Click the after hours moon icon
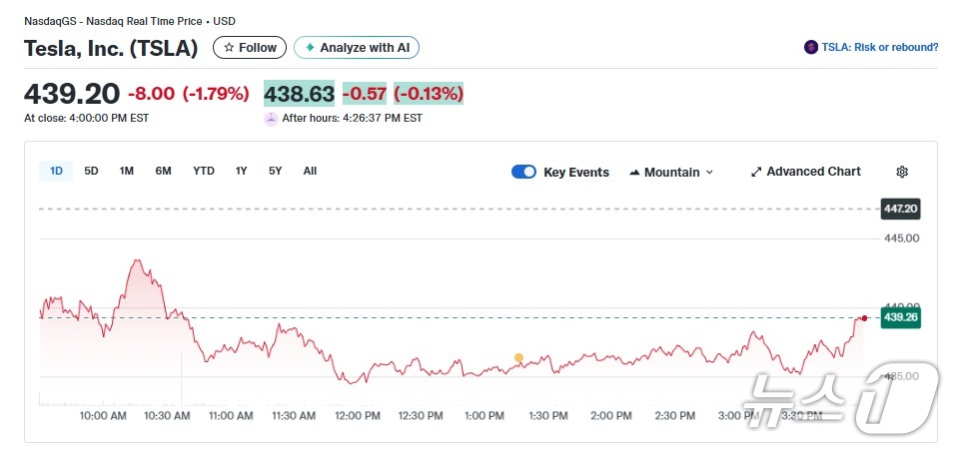Image resolution: width=954 pixels, height=449 pixels. pos(271,118)
